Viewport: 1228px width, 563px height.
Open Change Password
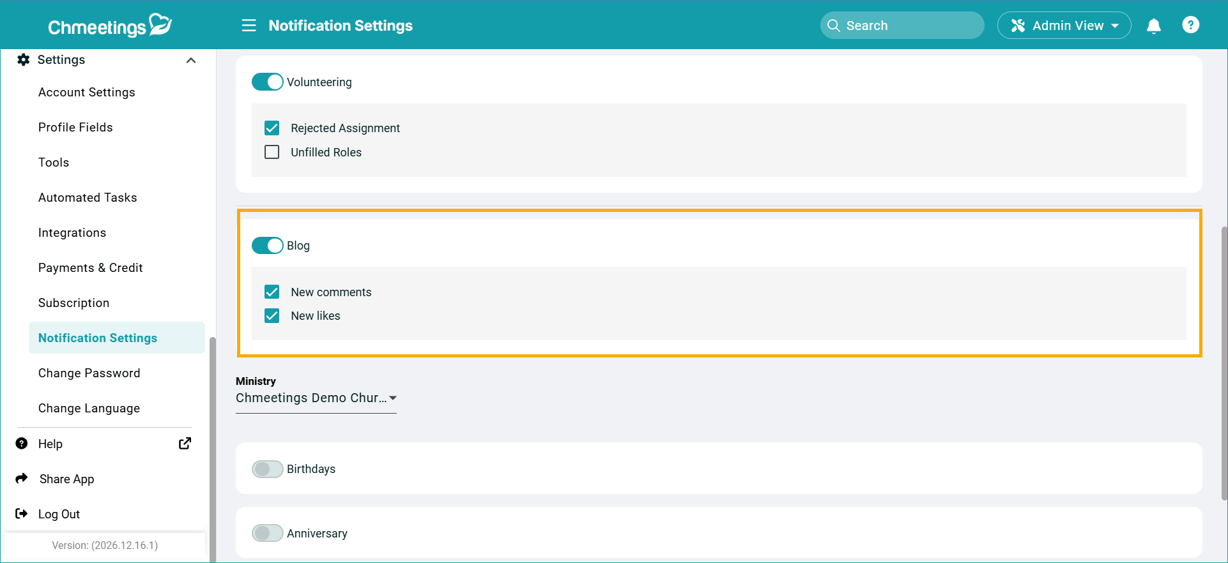click(89, 373)
